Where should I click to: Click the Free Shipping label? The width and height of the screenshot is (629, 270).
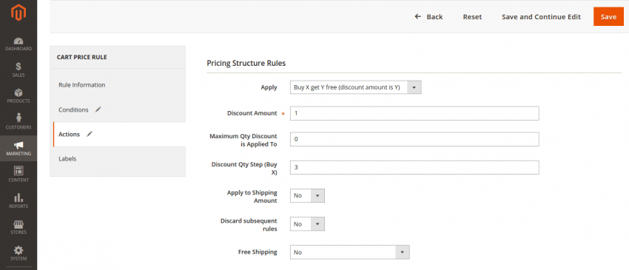click(x=258, y=252)
